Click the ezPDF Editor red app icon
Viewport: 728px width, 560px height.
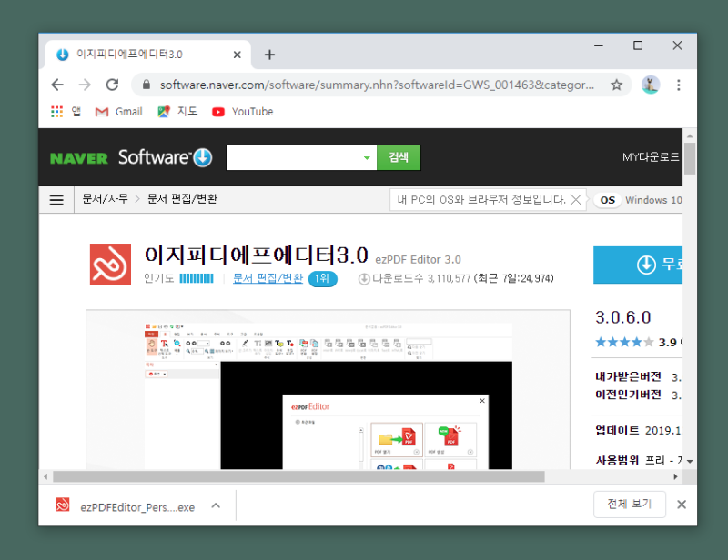(110, 264)
